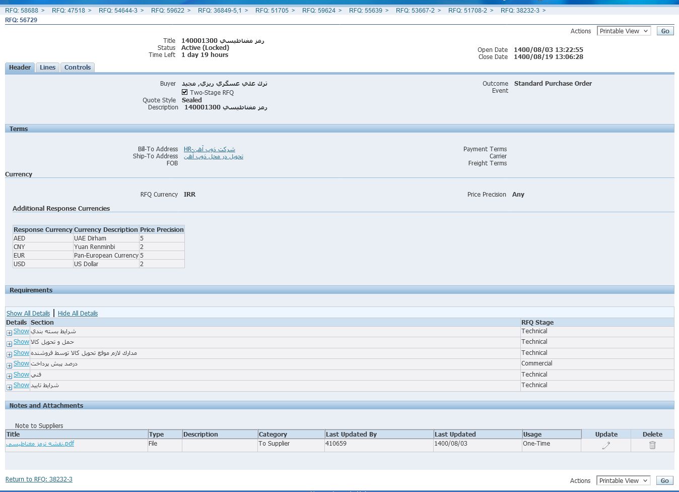Open the Bill-To Address link
This screenshot has width=679, height=492.
(x=210, y=149)
